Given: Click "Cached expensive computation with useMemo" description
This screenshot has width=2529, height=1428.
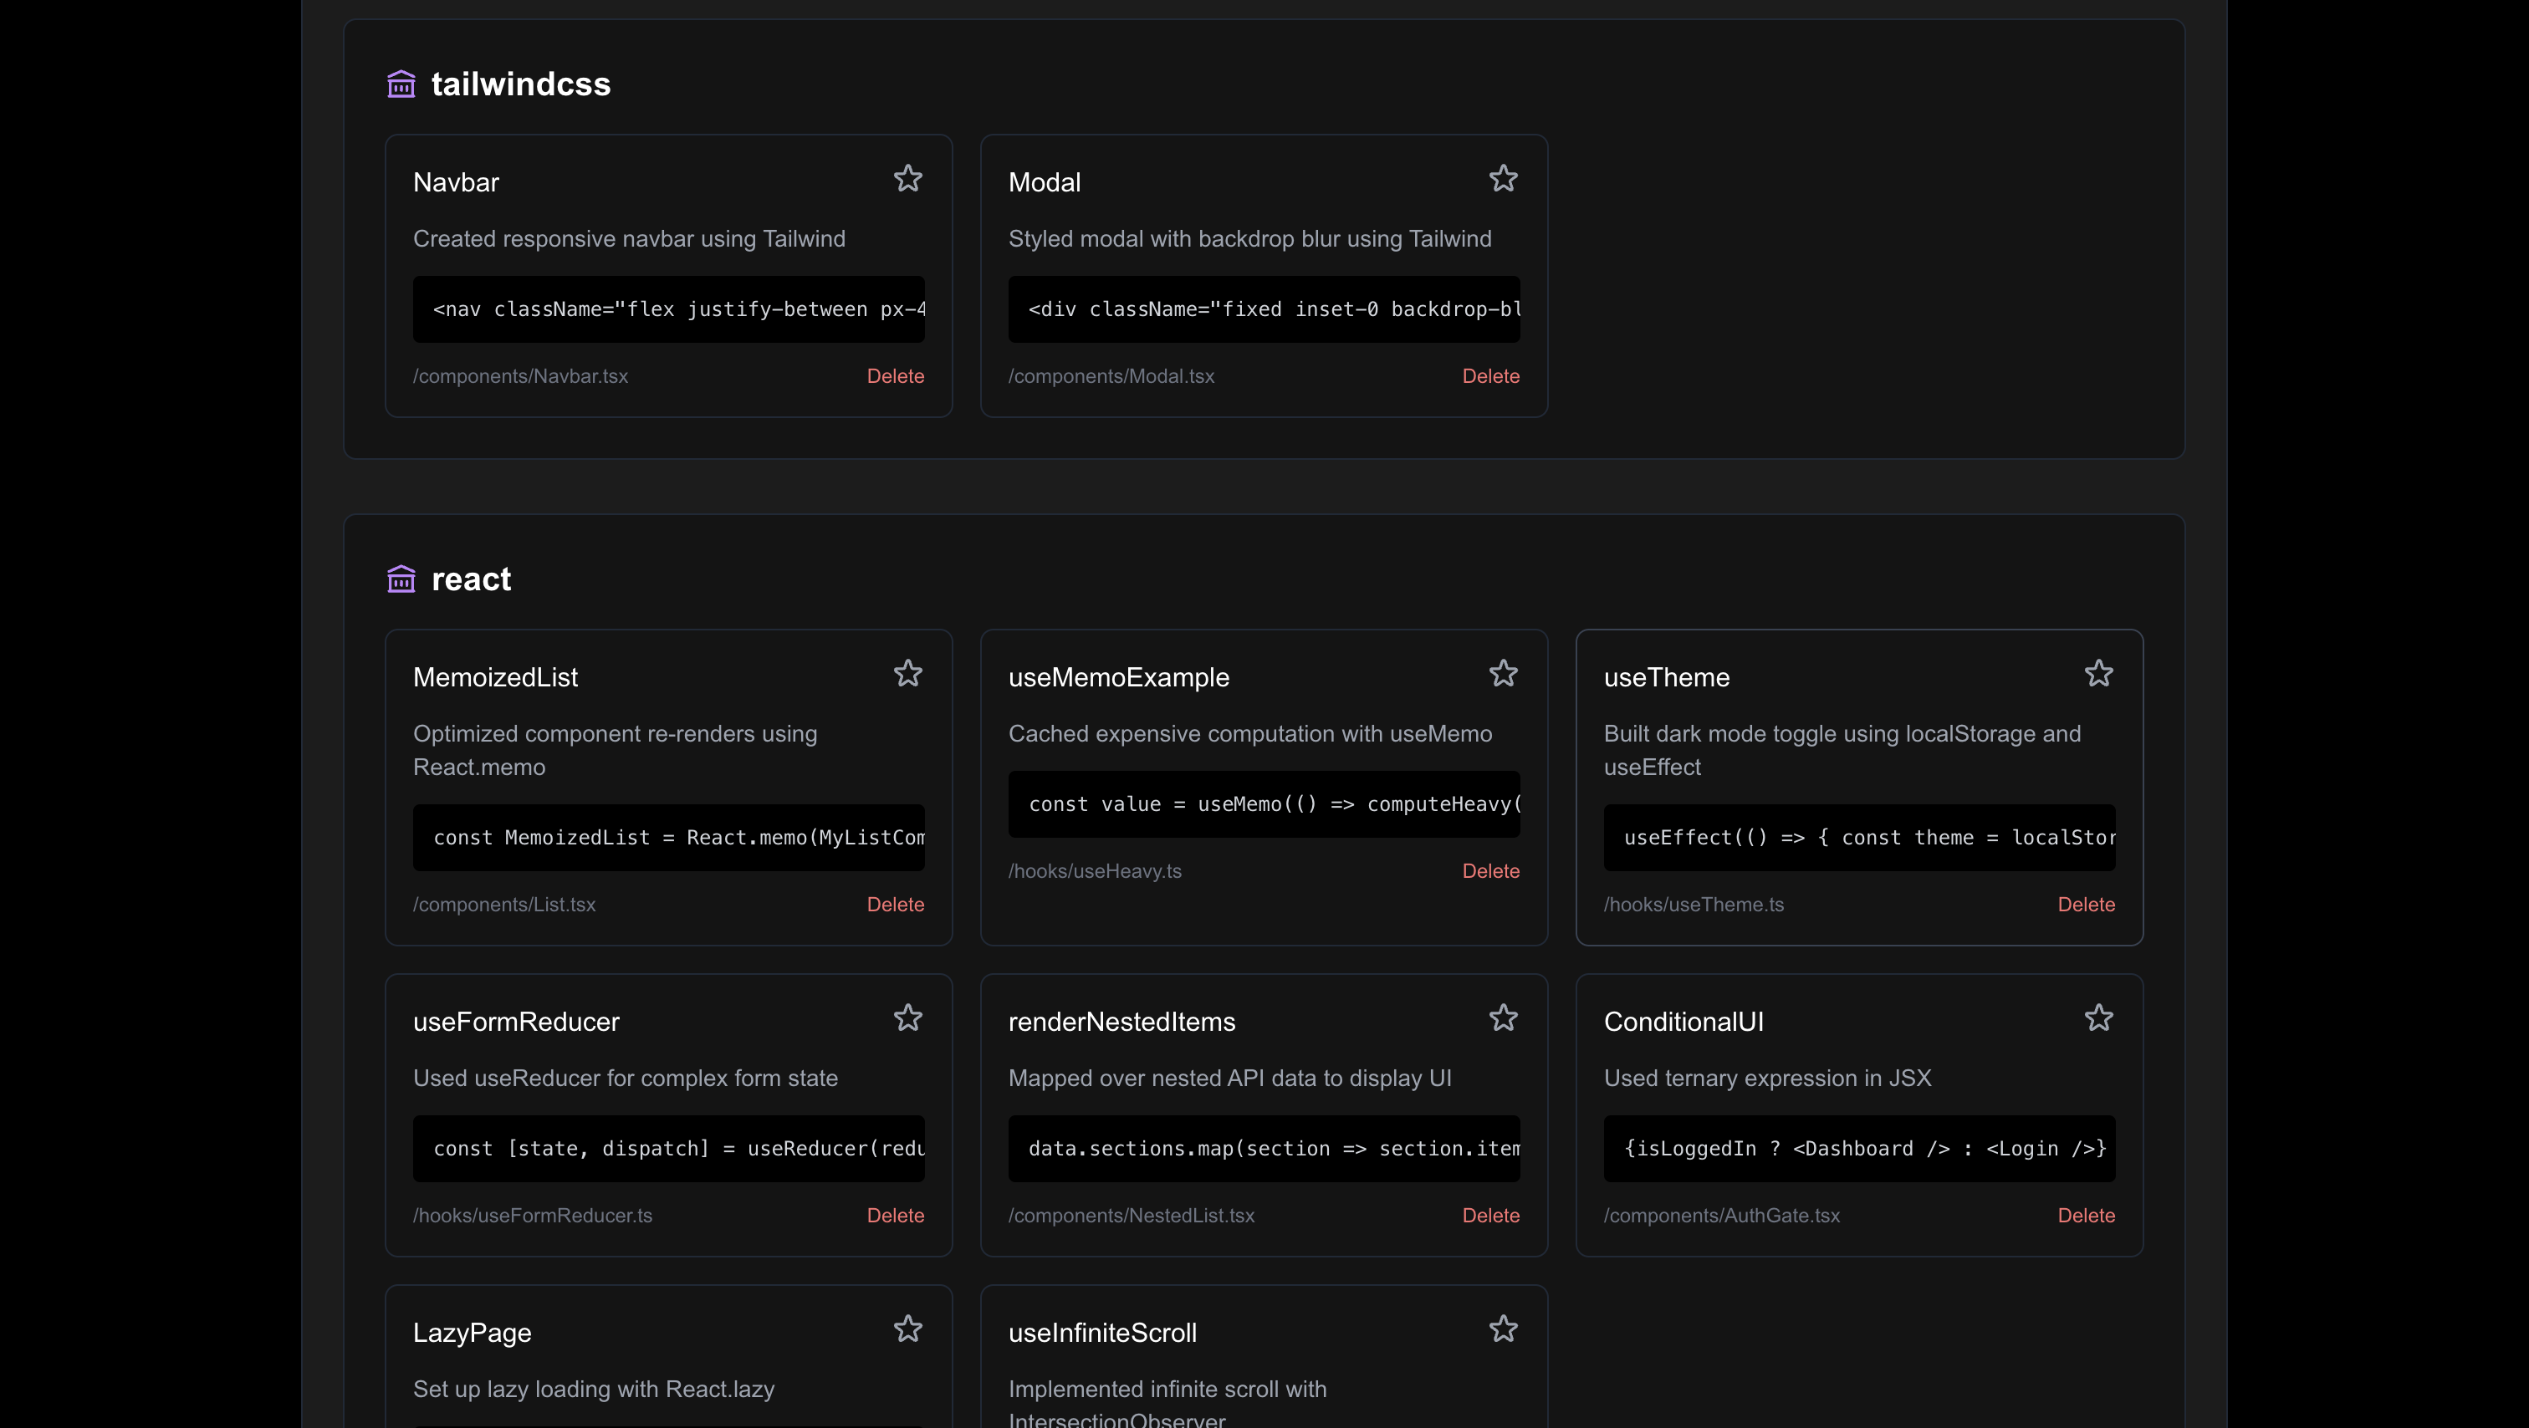Looking at the screenshot, I should (1249, 733).
